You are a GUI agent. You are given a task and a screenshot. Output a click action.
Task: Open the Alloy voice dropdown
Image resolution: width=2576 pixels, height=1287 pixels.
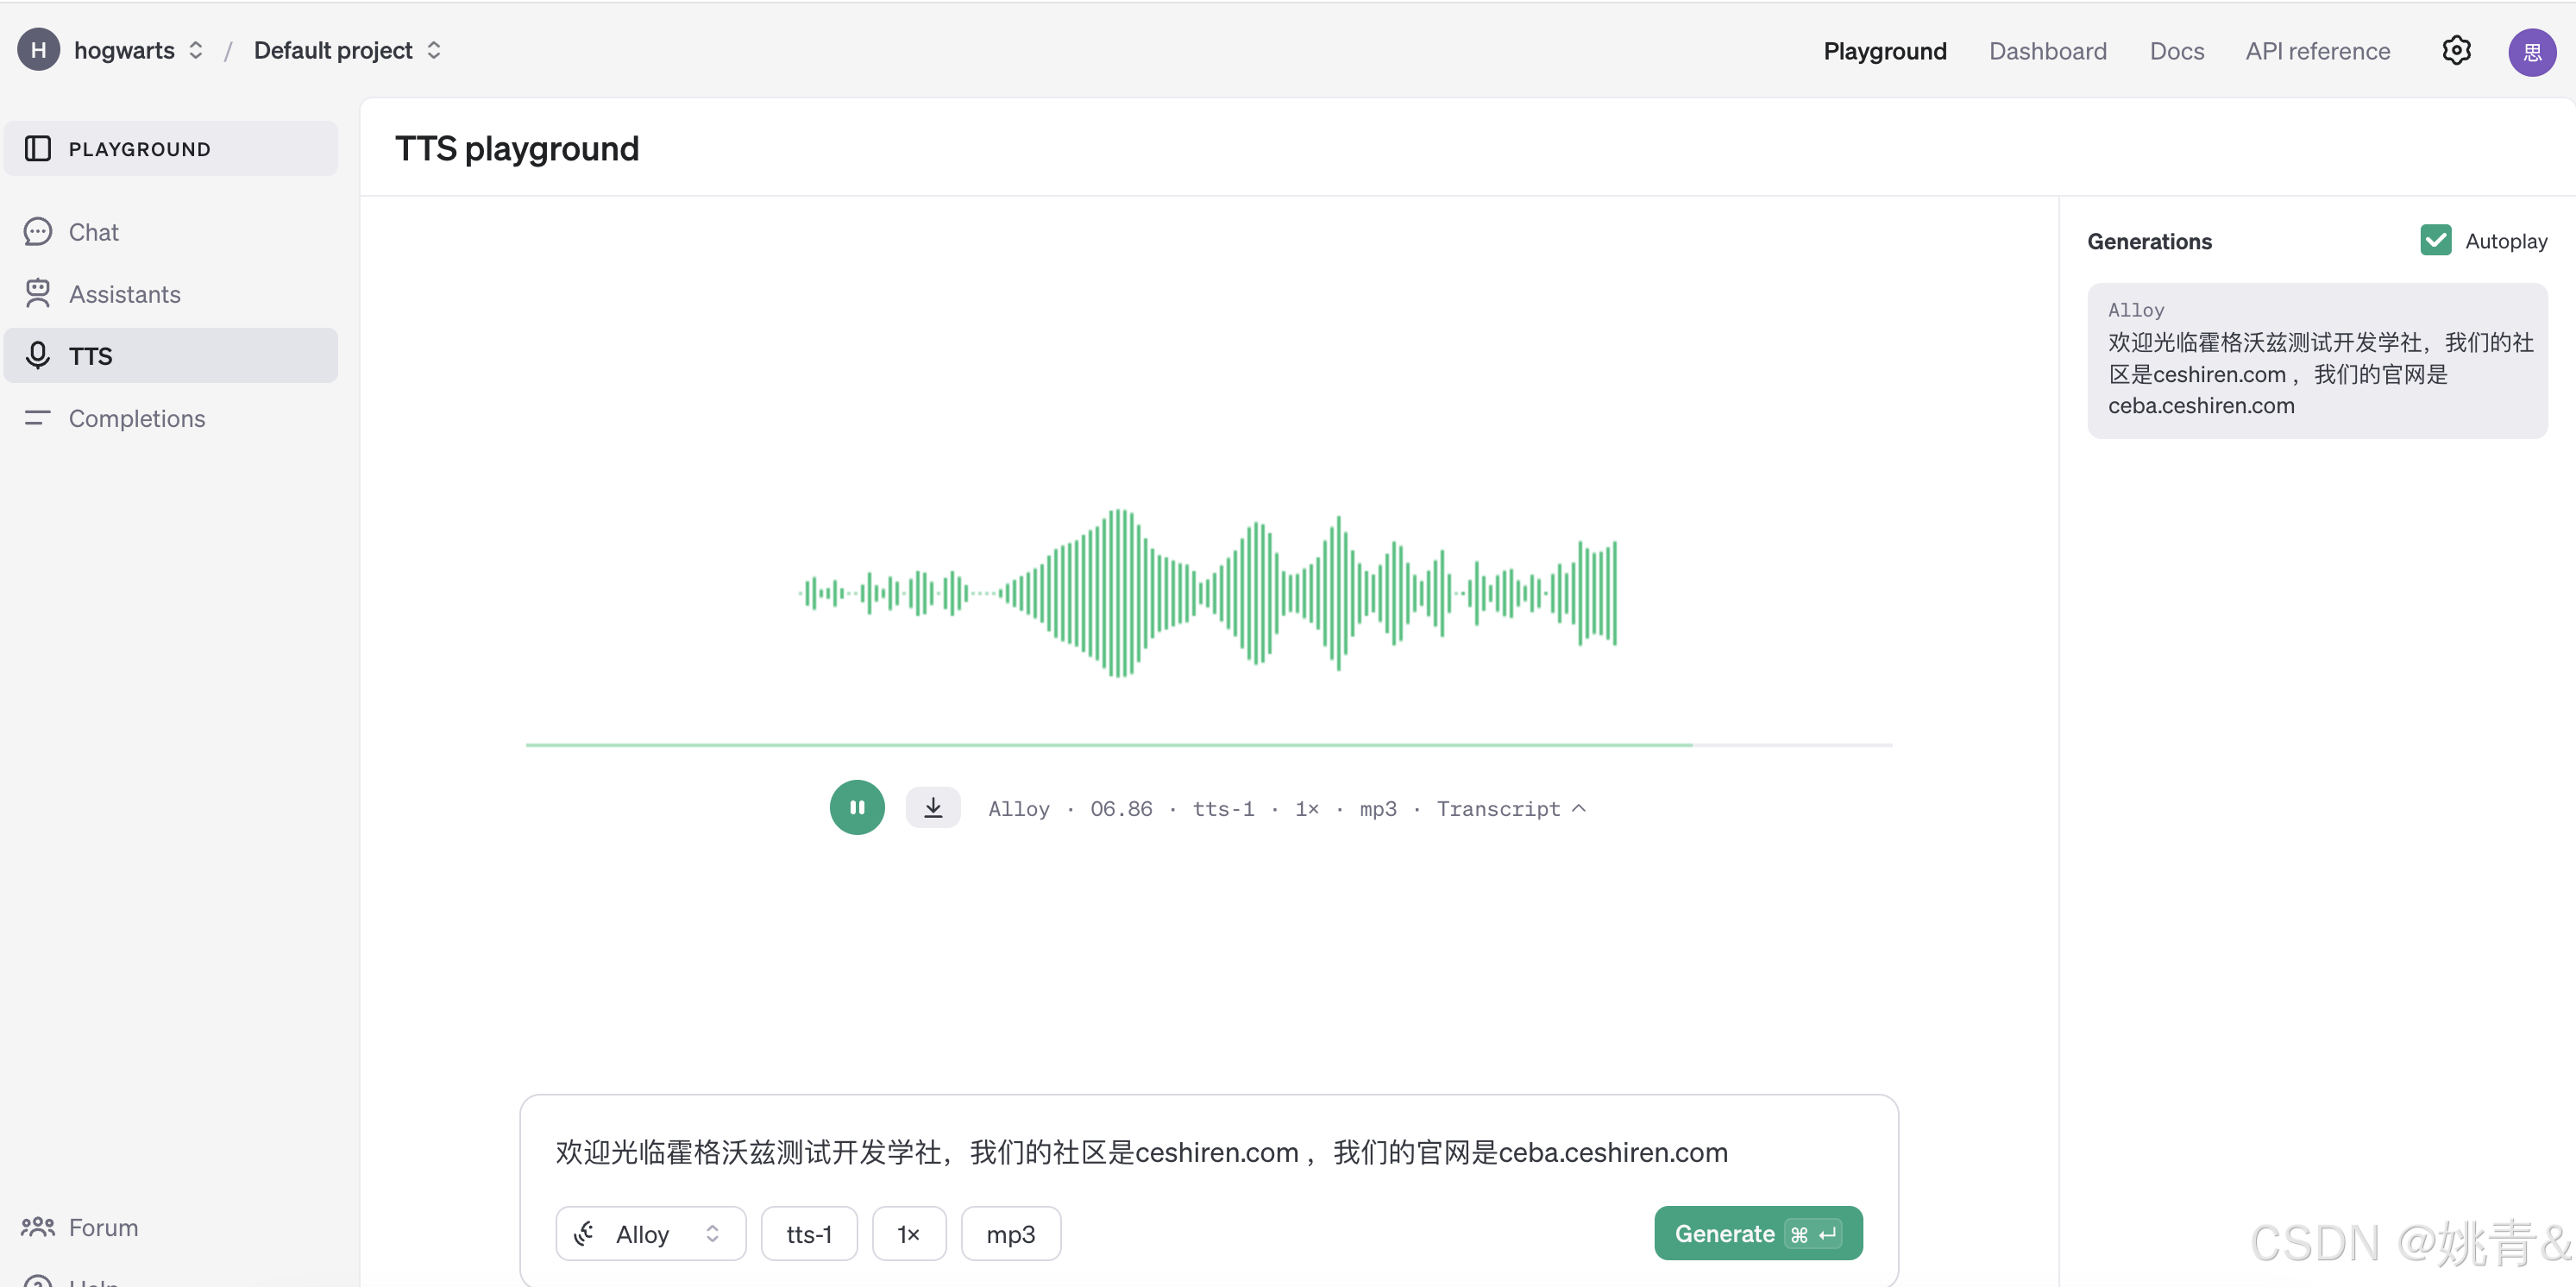point(650,1233)
